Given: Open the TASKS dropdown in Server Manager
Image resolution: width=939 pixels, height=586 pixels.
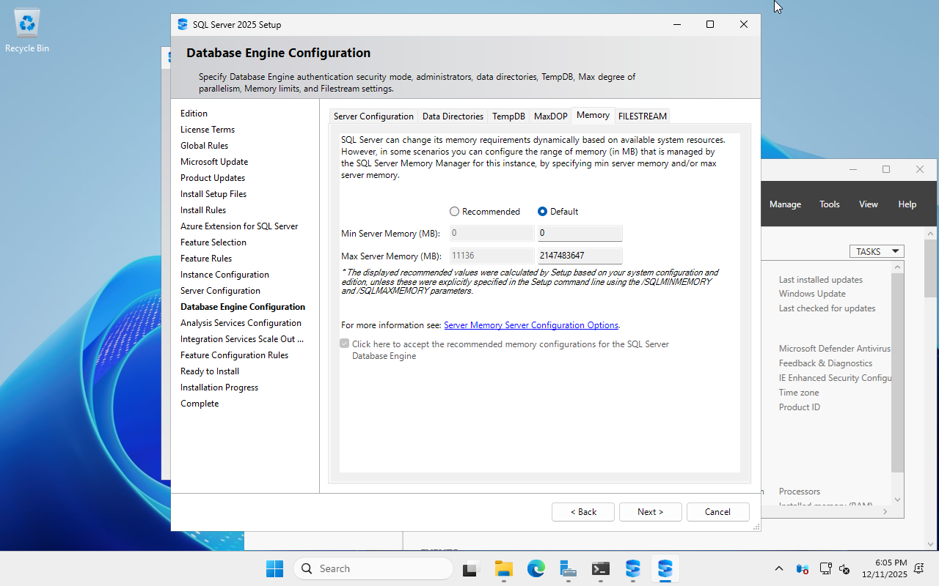Looking at the screenshot, I should coord(877,251).
